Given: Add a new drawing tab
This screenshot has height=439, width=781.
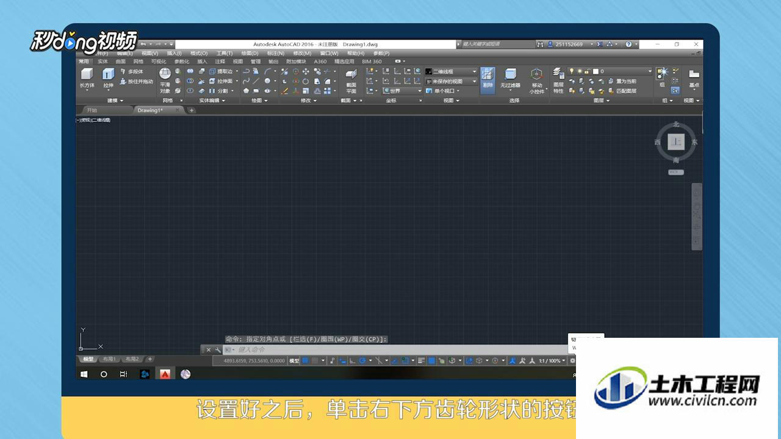Looking at the screenshot, I should [x=191, y=110].
